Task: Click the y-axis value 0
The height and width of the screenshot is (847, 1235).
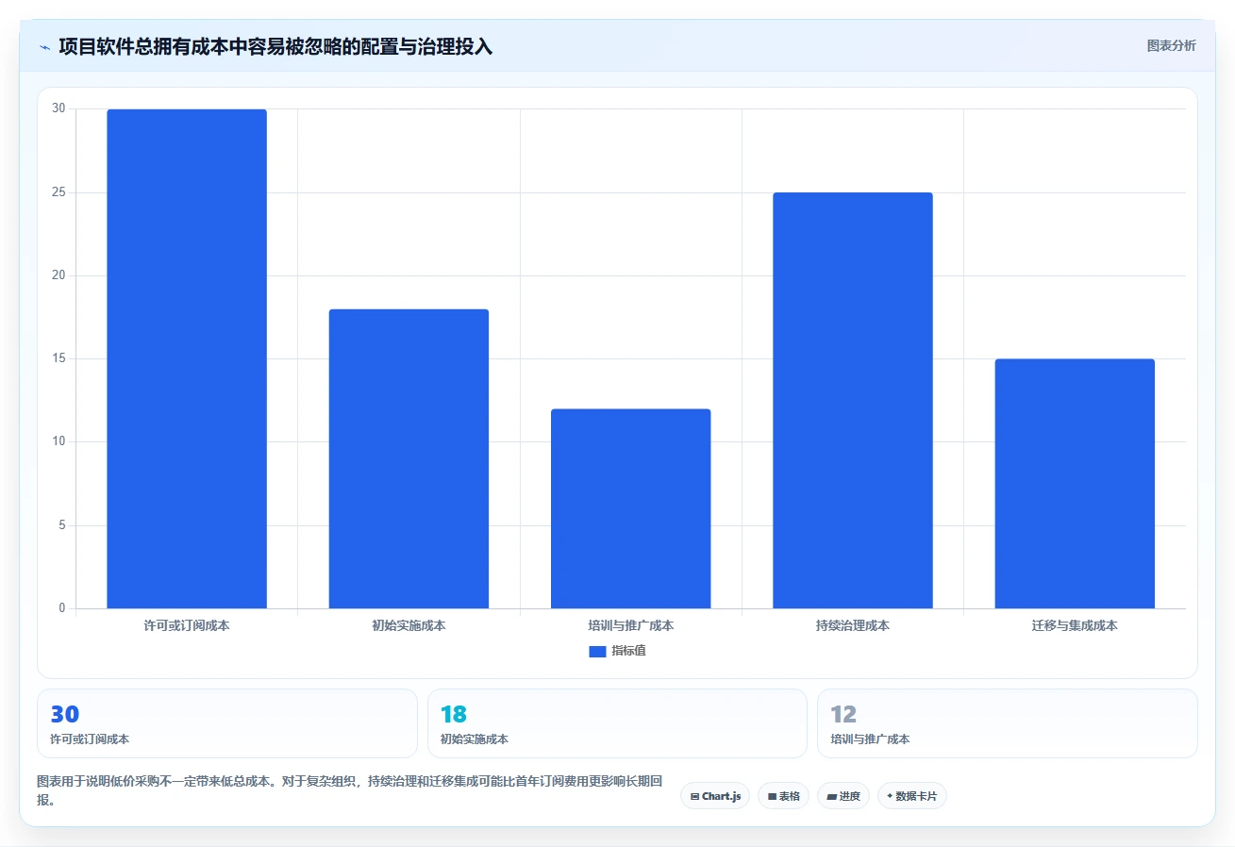Action: pyautogui.click(x=62, y=608)
